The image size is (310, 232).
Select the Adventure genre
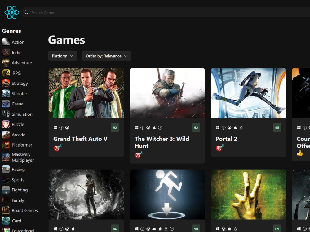[22, 63]
